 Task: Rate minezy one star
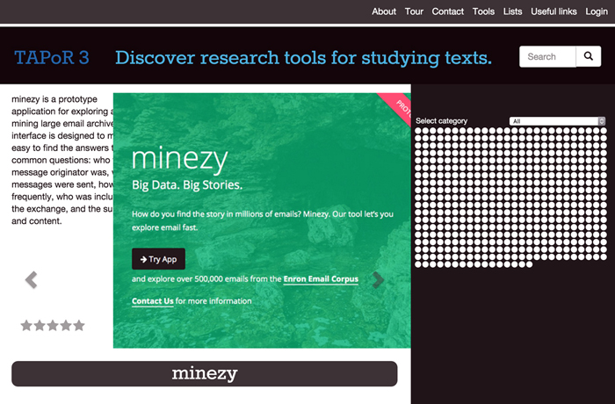pos(26,325)
